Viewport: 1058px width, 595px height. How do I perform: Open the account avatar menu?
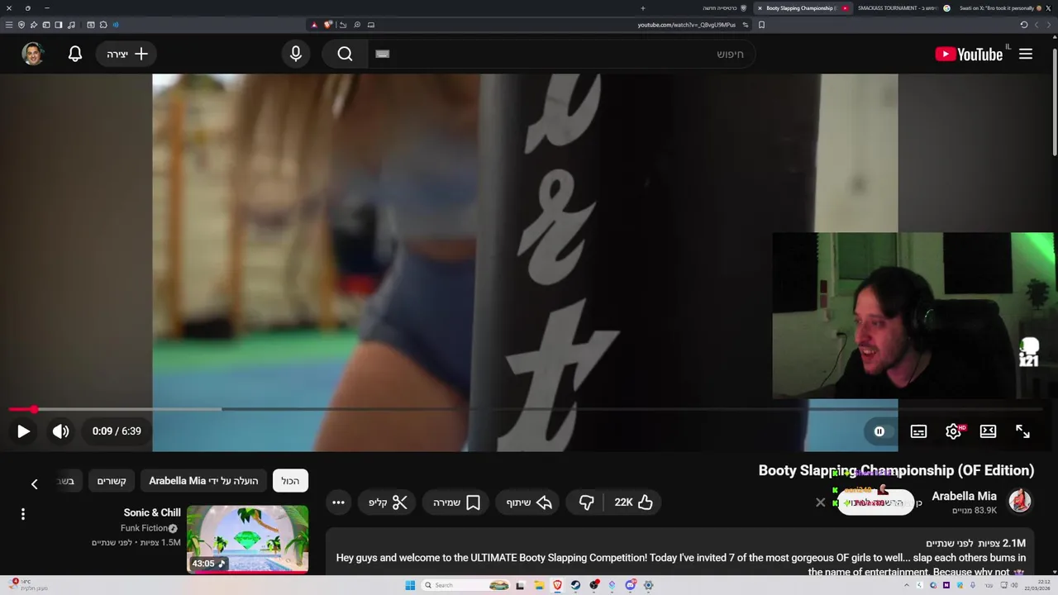[x=33, y=54]
